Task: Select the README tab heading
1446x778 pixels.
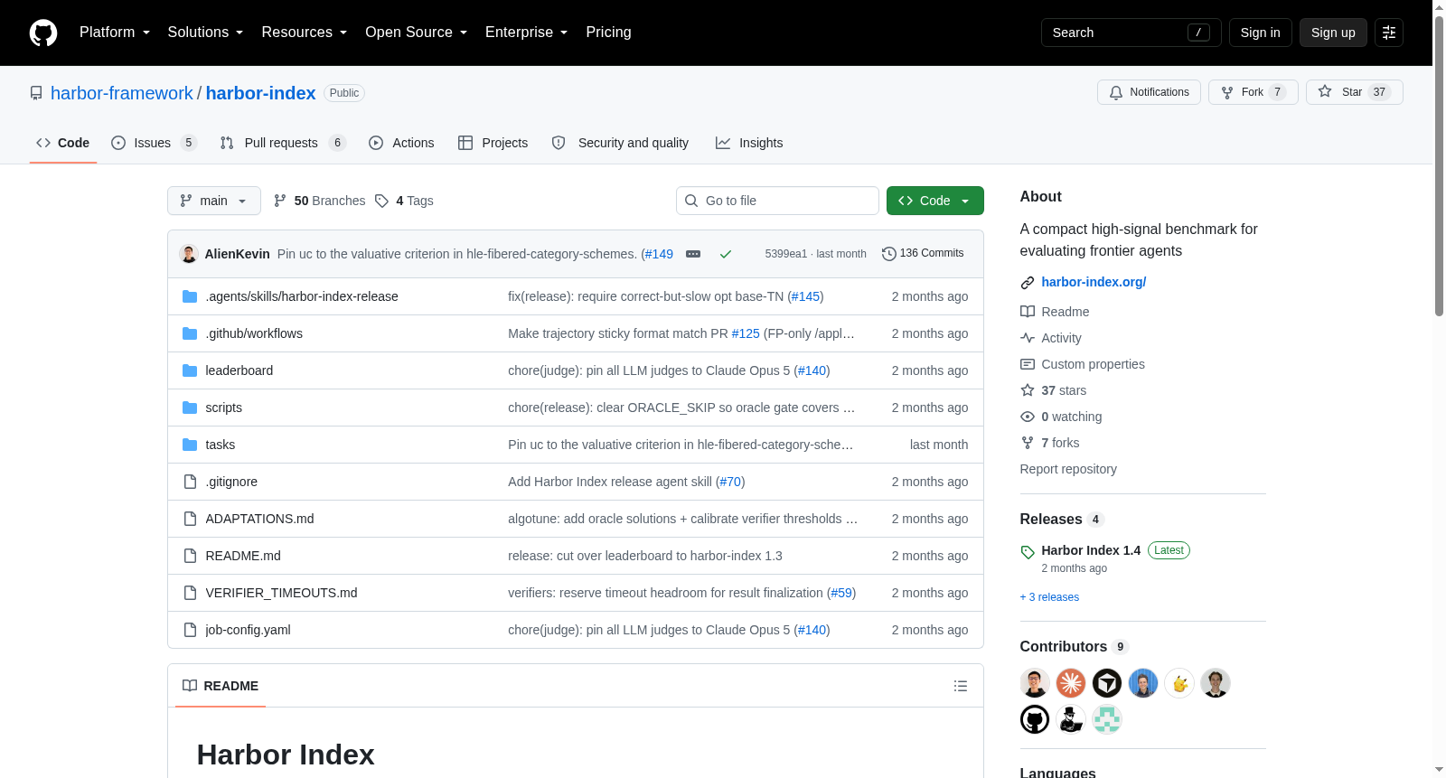Action: point(221,686)
